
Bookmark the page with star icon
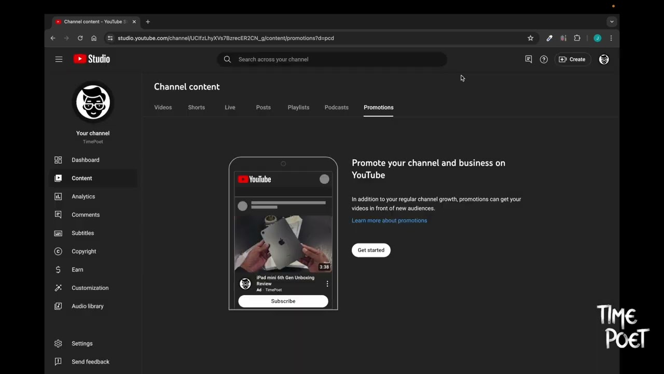point(530,38)
